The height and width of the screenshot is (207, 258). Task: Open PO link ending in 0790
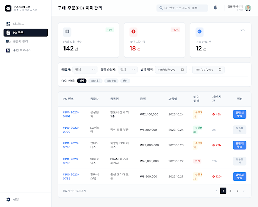(71, 161)
